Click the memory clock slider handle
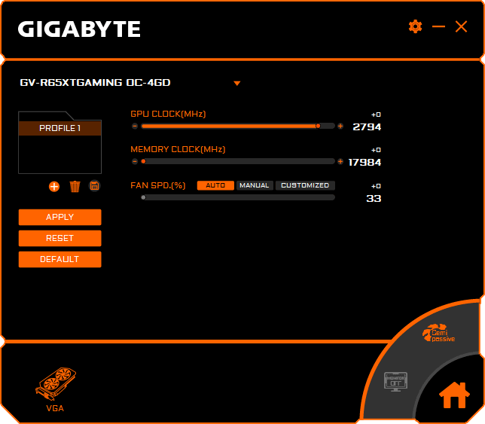485x424 pixels. 143,161
